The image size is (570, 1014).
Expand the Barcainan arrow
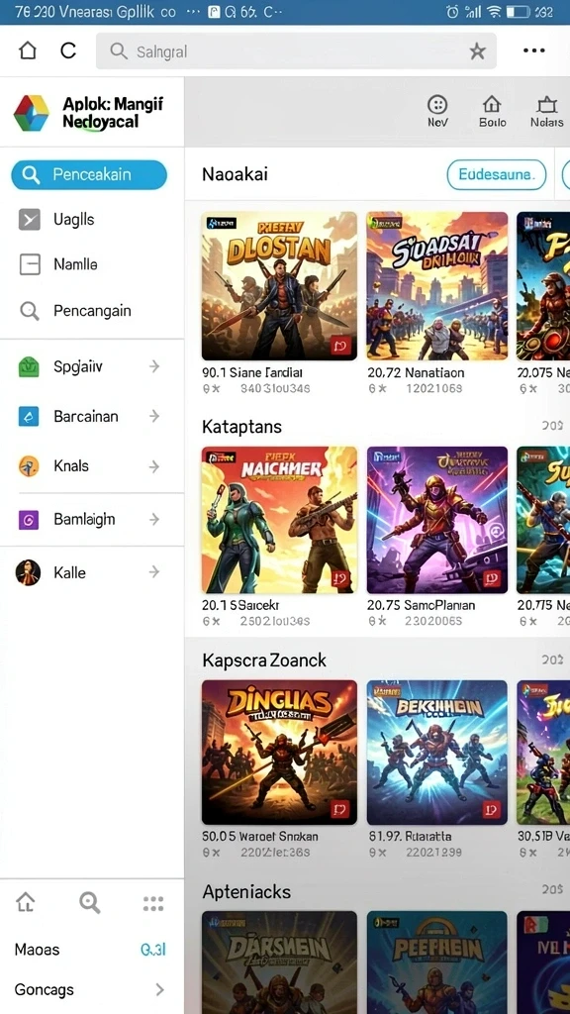point(153,416)
